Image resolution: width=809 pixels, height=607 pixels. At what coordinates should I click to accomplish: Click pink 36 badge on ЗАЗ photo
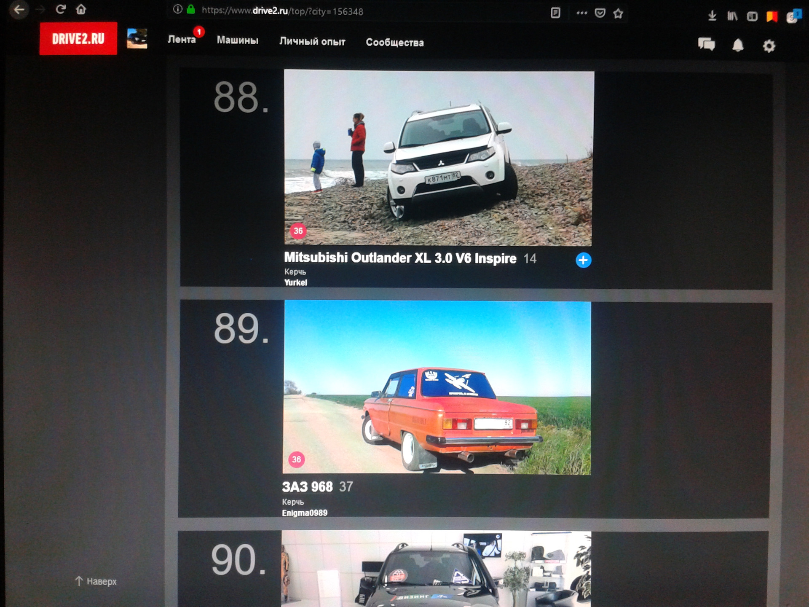tap(297, 459)
